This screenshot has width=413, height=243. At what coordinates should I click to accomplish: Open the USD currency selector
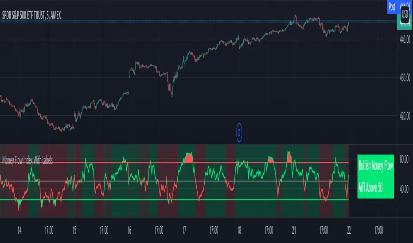[x=405, y=14]
